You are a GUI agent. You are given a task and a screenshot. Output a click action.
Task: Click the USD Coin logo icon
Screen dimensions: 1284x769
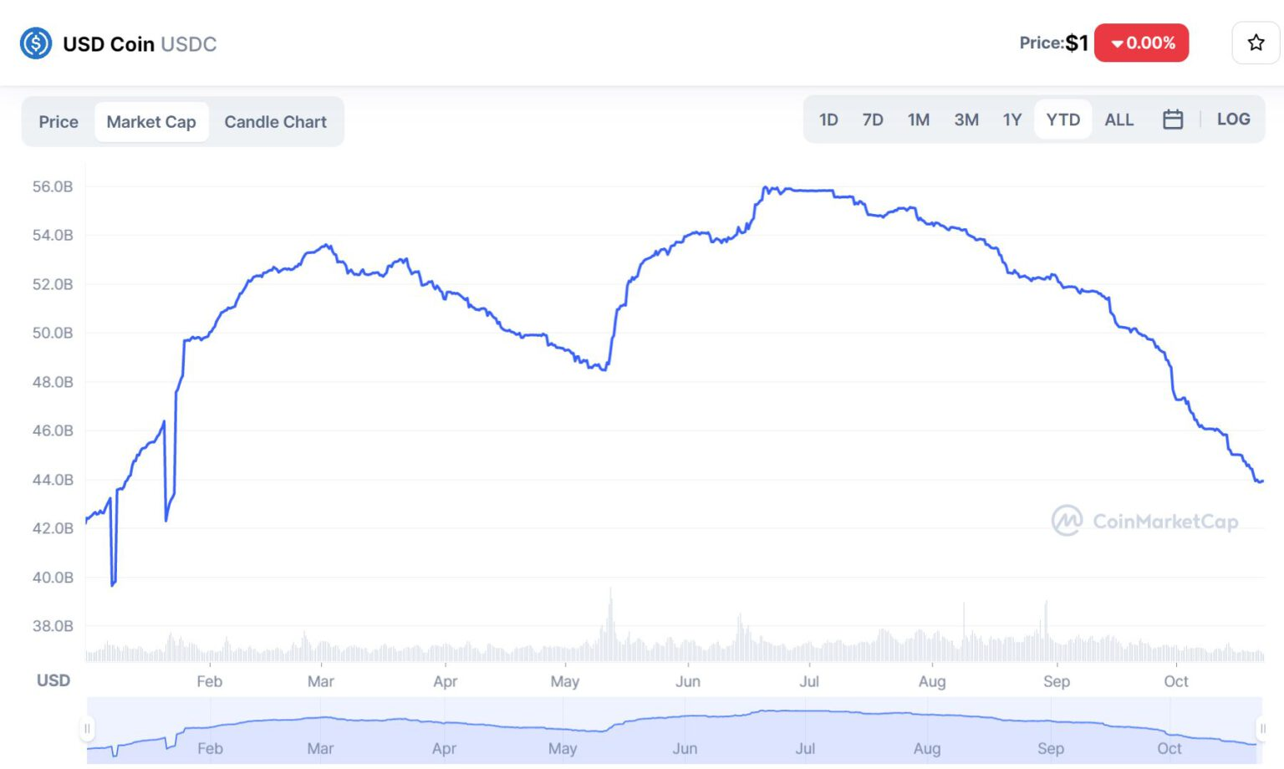click(x=36, y=43)
